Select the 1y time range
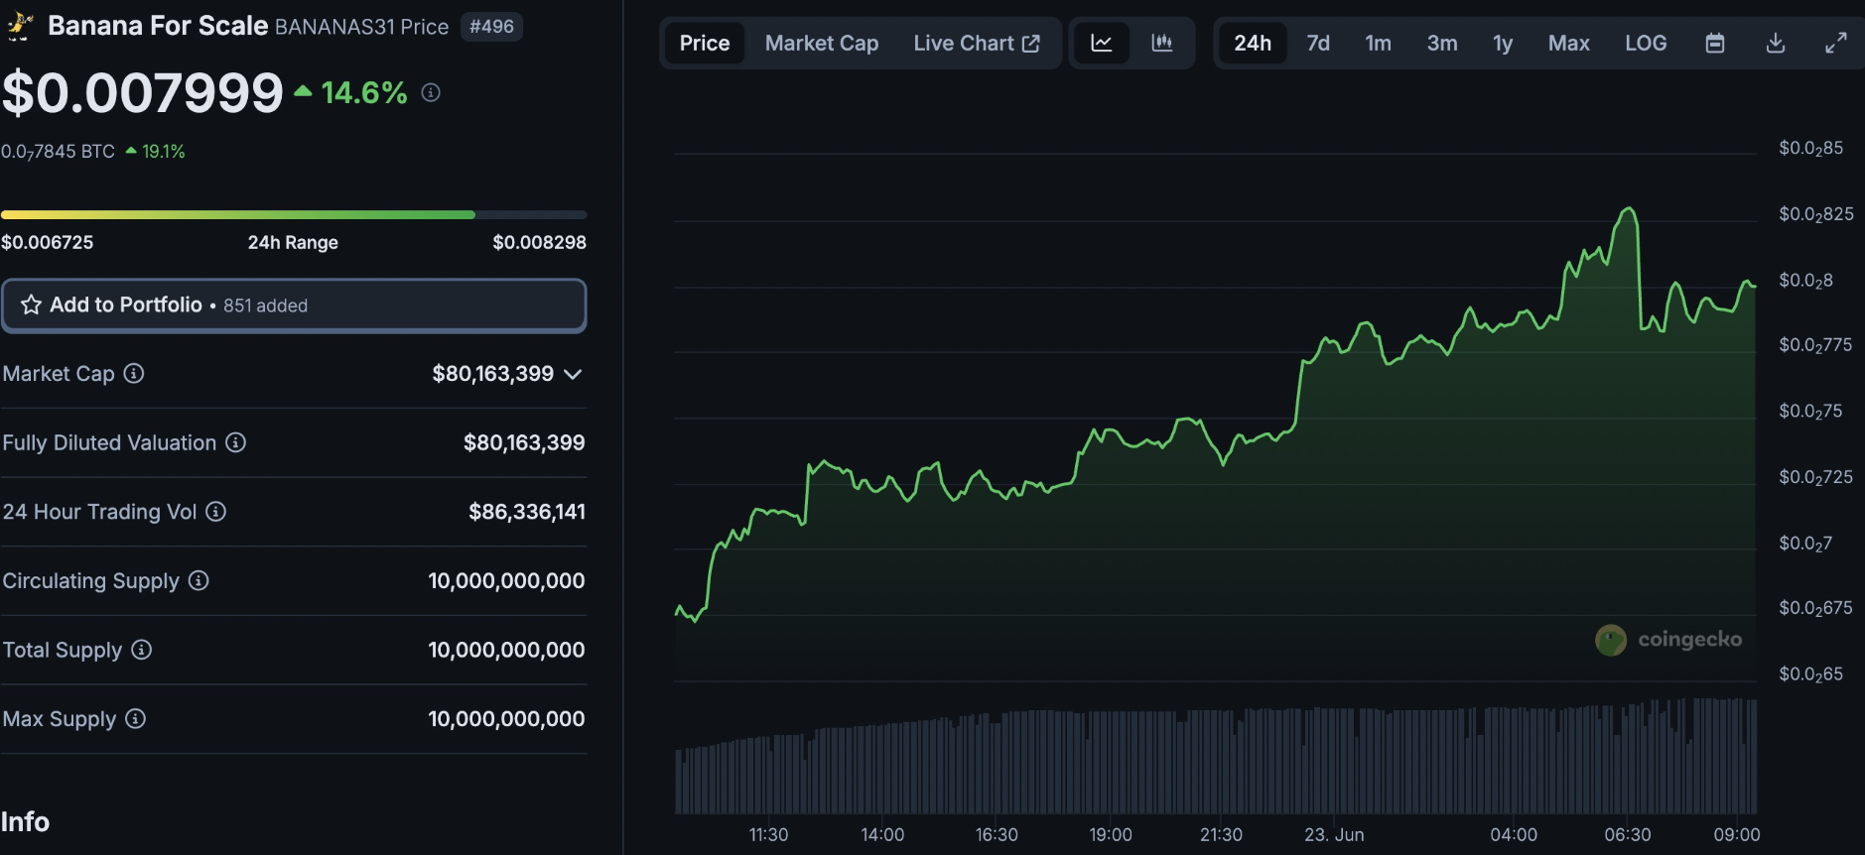This screenshot has width=1865, height=855. click(1503, 43)
